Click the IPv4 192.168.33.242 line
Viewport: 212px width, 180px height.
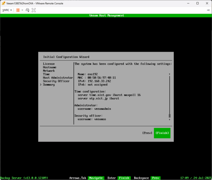point(94,81)
